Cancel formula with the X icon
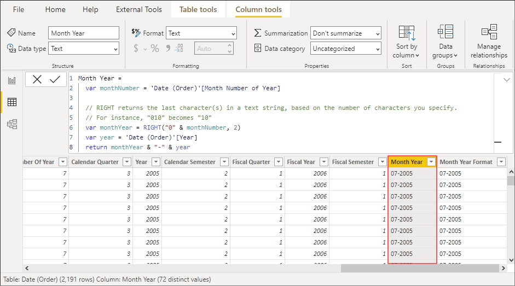The height and width of the screenshot is (286, 515). tap(37, 79)
